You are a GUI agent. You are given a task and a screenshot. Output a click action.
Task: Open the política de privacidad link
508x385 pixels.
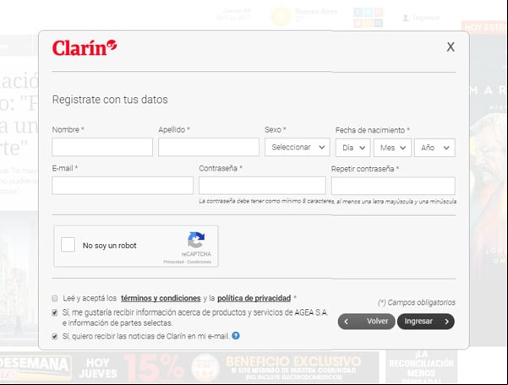click(x=254, y=298)
